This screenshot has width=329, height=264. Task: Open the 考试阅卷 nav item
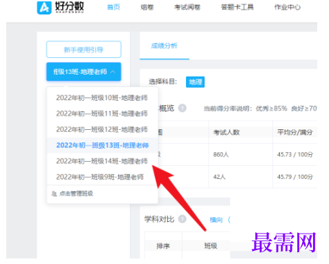(187, 7)
